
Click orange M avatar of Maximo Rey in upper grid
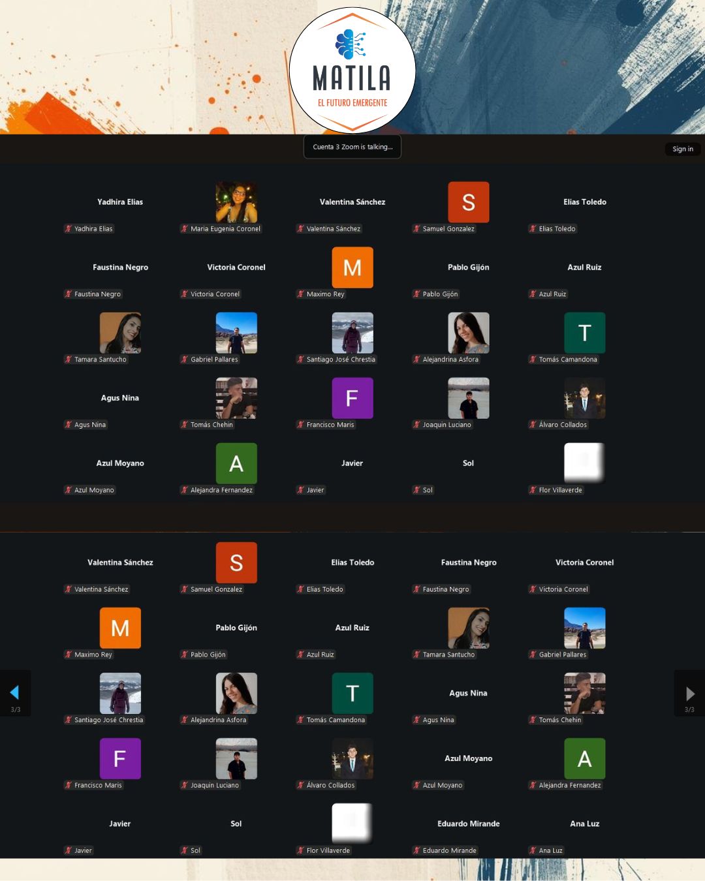352,268
